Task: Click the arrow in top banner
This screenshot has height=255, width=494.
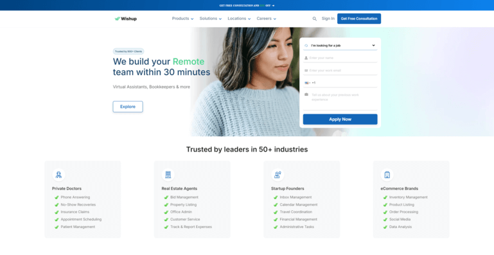Action: click(x=273, y=6)
